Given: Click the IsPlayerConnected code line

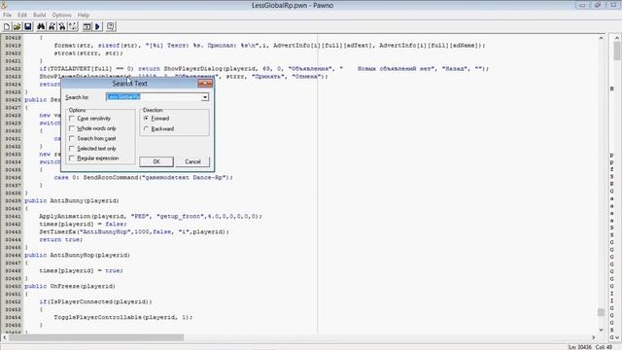Looking at the screenshot, I should pyautogui.click(x=95, y=302).
